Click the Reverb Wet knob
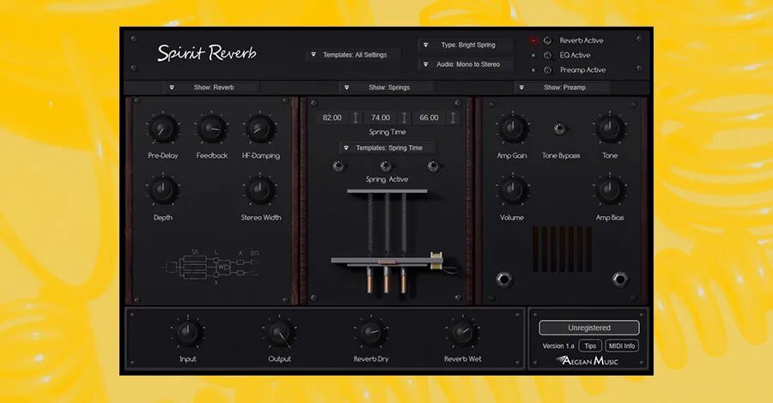Screen dimensions: 773x403 click(462, 333)
